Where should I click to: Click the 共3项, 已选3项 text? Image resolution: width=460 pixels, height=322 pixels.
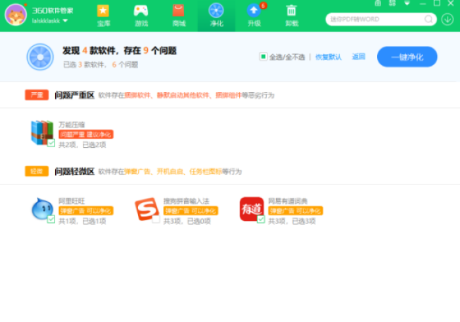click(292, 221)
